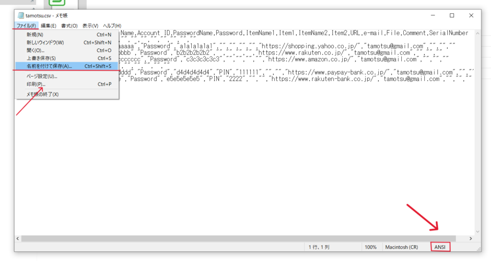491x261 pixels.
Task: Open the ファイル(F) menu
Action: [26, 25]
